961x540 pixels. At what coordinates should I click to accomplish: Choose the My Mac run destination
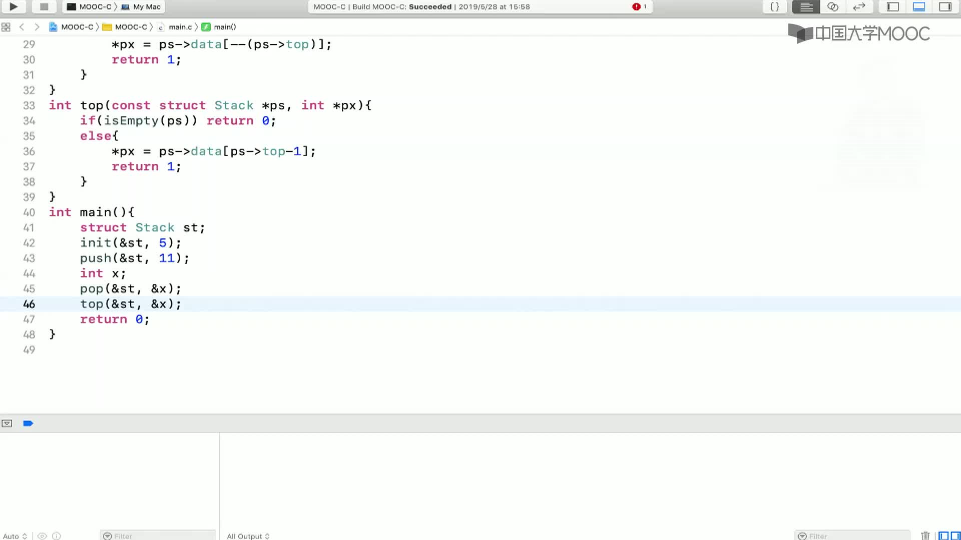point(141,6)
